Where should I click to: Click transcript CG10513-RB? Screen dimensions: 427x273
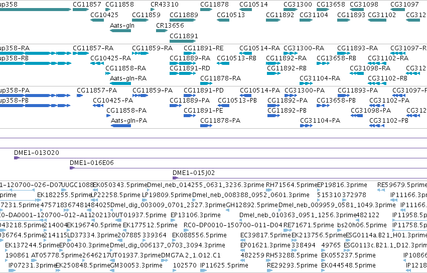pyautogui.click(x=237, y=58)
